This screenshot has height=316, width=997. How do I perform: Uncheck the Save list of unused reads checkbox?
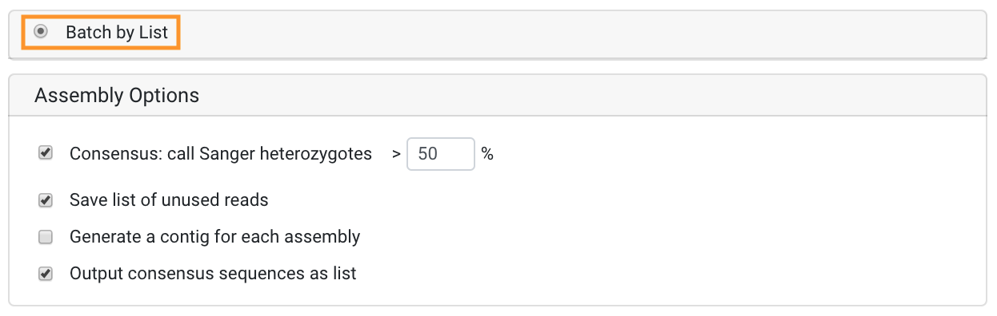[x=46, y=200]
